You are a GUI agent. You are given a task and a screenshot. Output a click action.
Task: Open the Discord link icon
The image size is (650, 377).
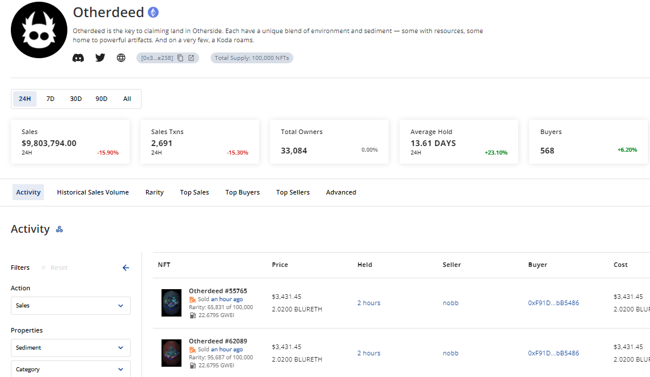coord(78,58)
